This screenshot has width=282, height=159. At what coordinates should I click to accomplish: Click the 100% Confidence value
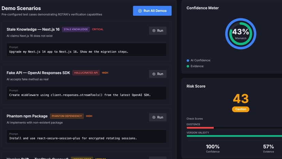click(x=213, y=147)
